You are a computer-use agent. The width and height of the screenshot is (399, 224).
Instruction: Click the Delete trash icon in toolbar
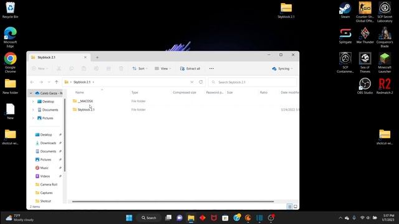(121, 68)
